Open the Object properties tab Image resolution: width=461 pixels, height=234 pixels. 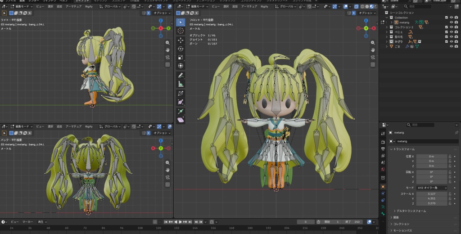coord(383,187)
